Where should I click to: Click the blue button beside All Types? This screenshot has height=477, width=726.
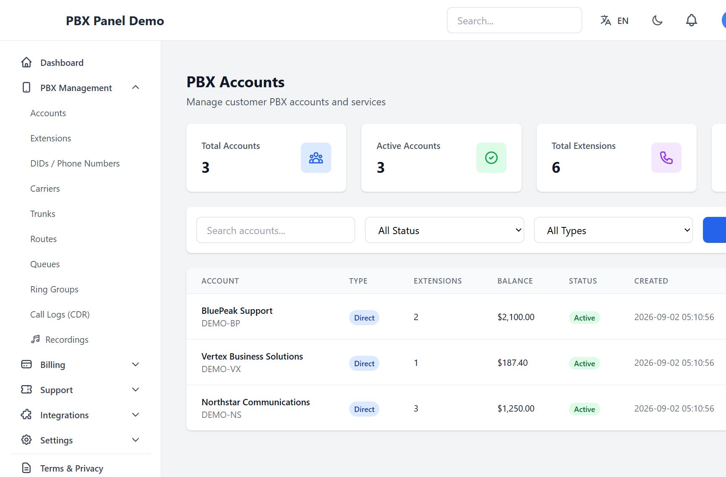714,230
